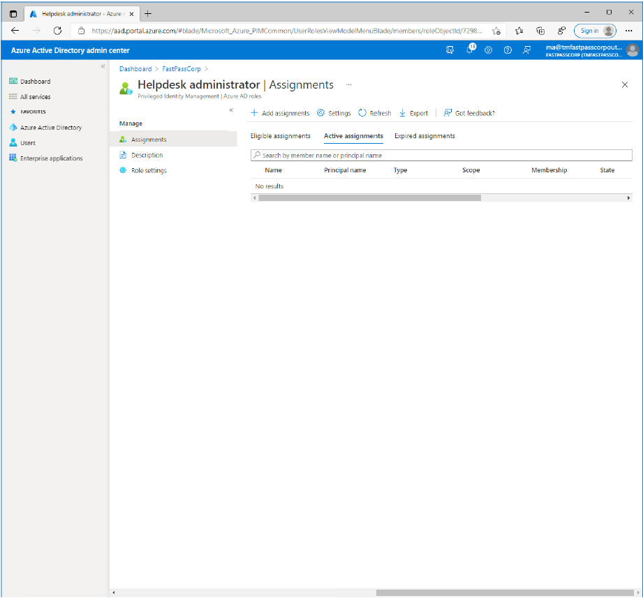Open portal settings gear in header
Screen dimensions: 643x598
point(489,50)
